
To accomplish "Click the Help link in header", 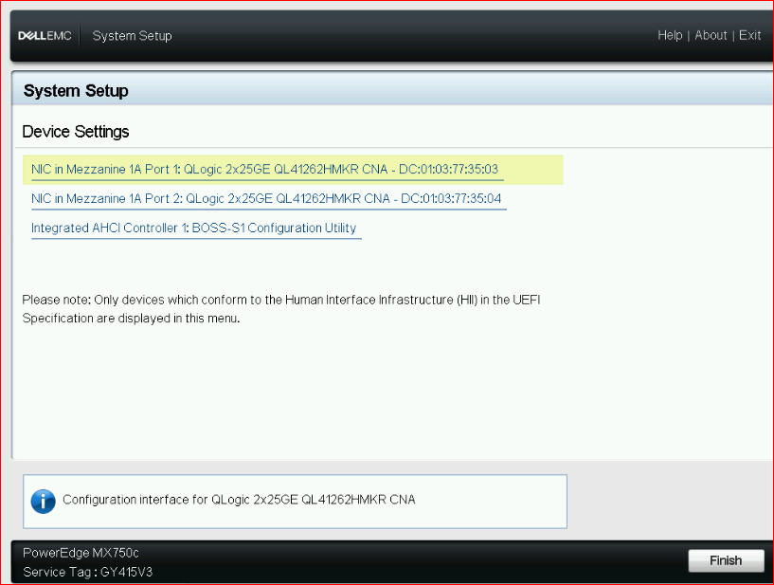I will 670,36.
